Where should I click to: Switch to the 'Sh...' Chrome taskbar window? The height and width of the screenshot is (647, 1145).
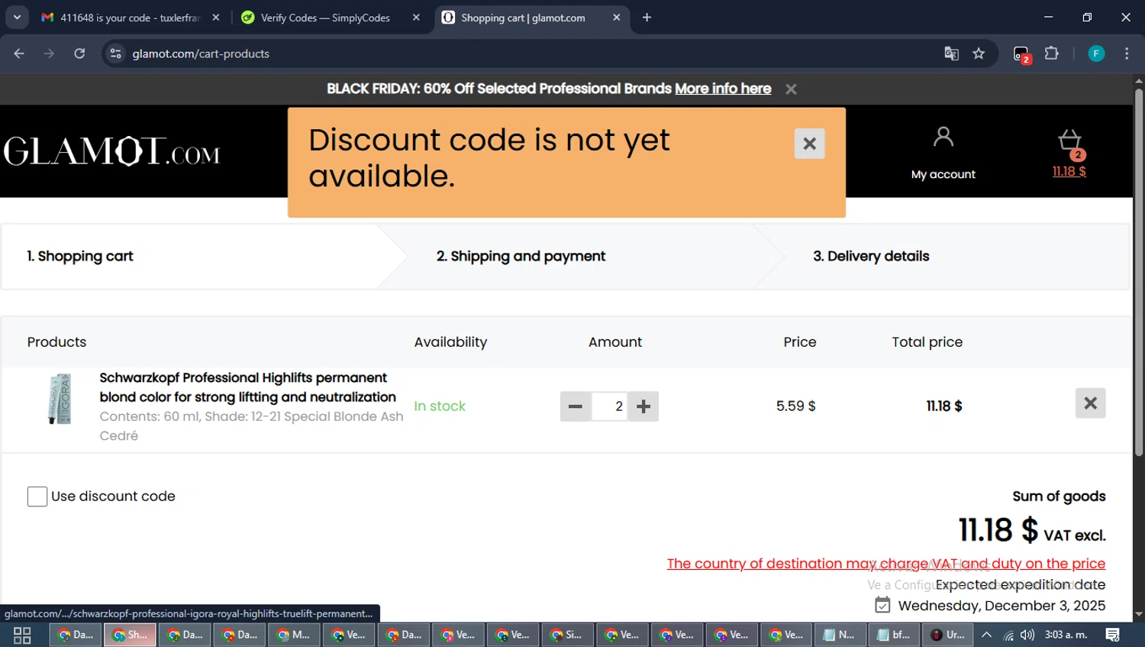[130, 635]
